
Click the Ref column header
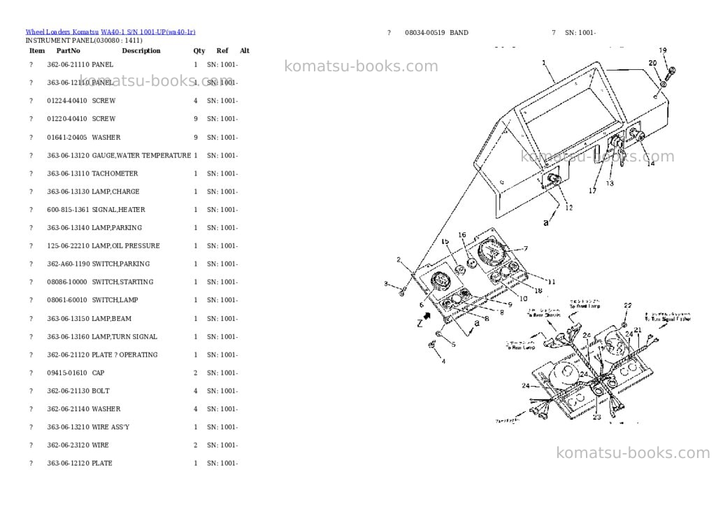(222, 50)
